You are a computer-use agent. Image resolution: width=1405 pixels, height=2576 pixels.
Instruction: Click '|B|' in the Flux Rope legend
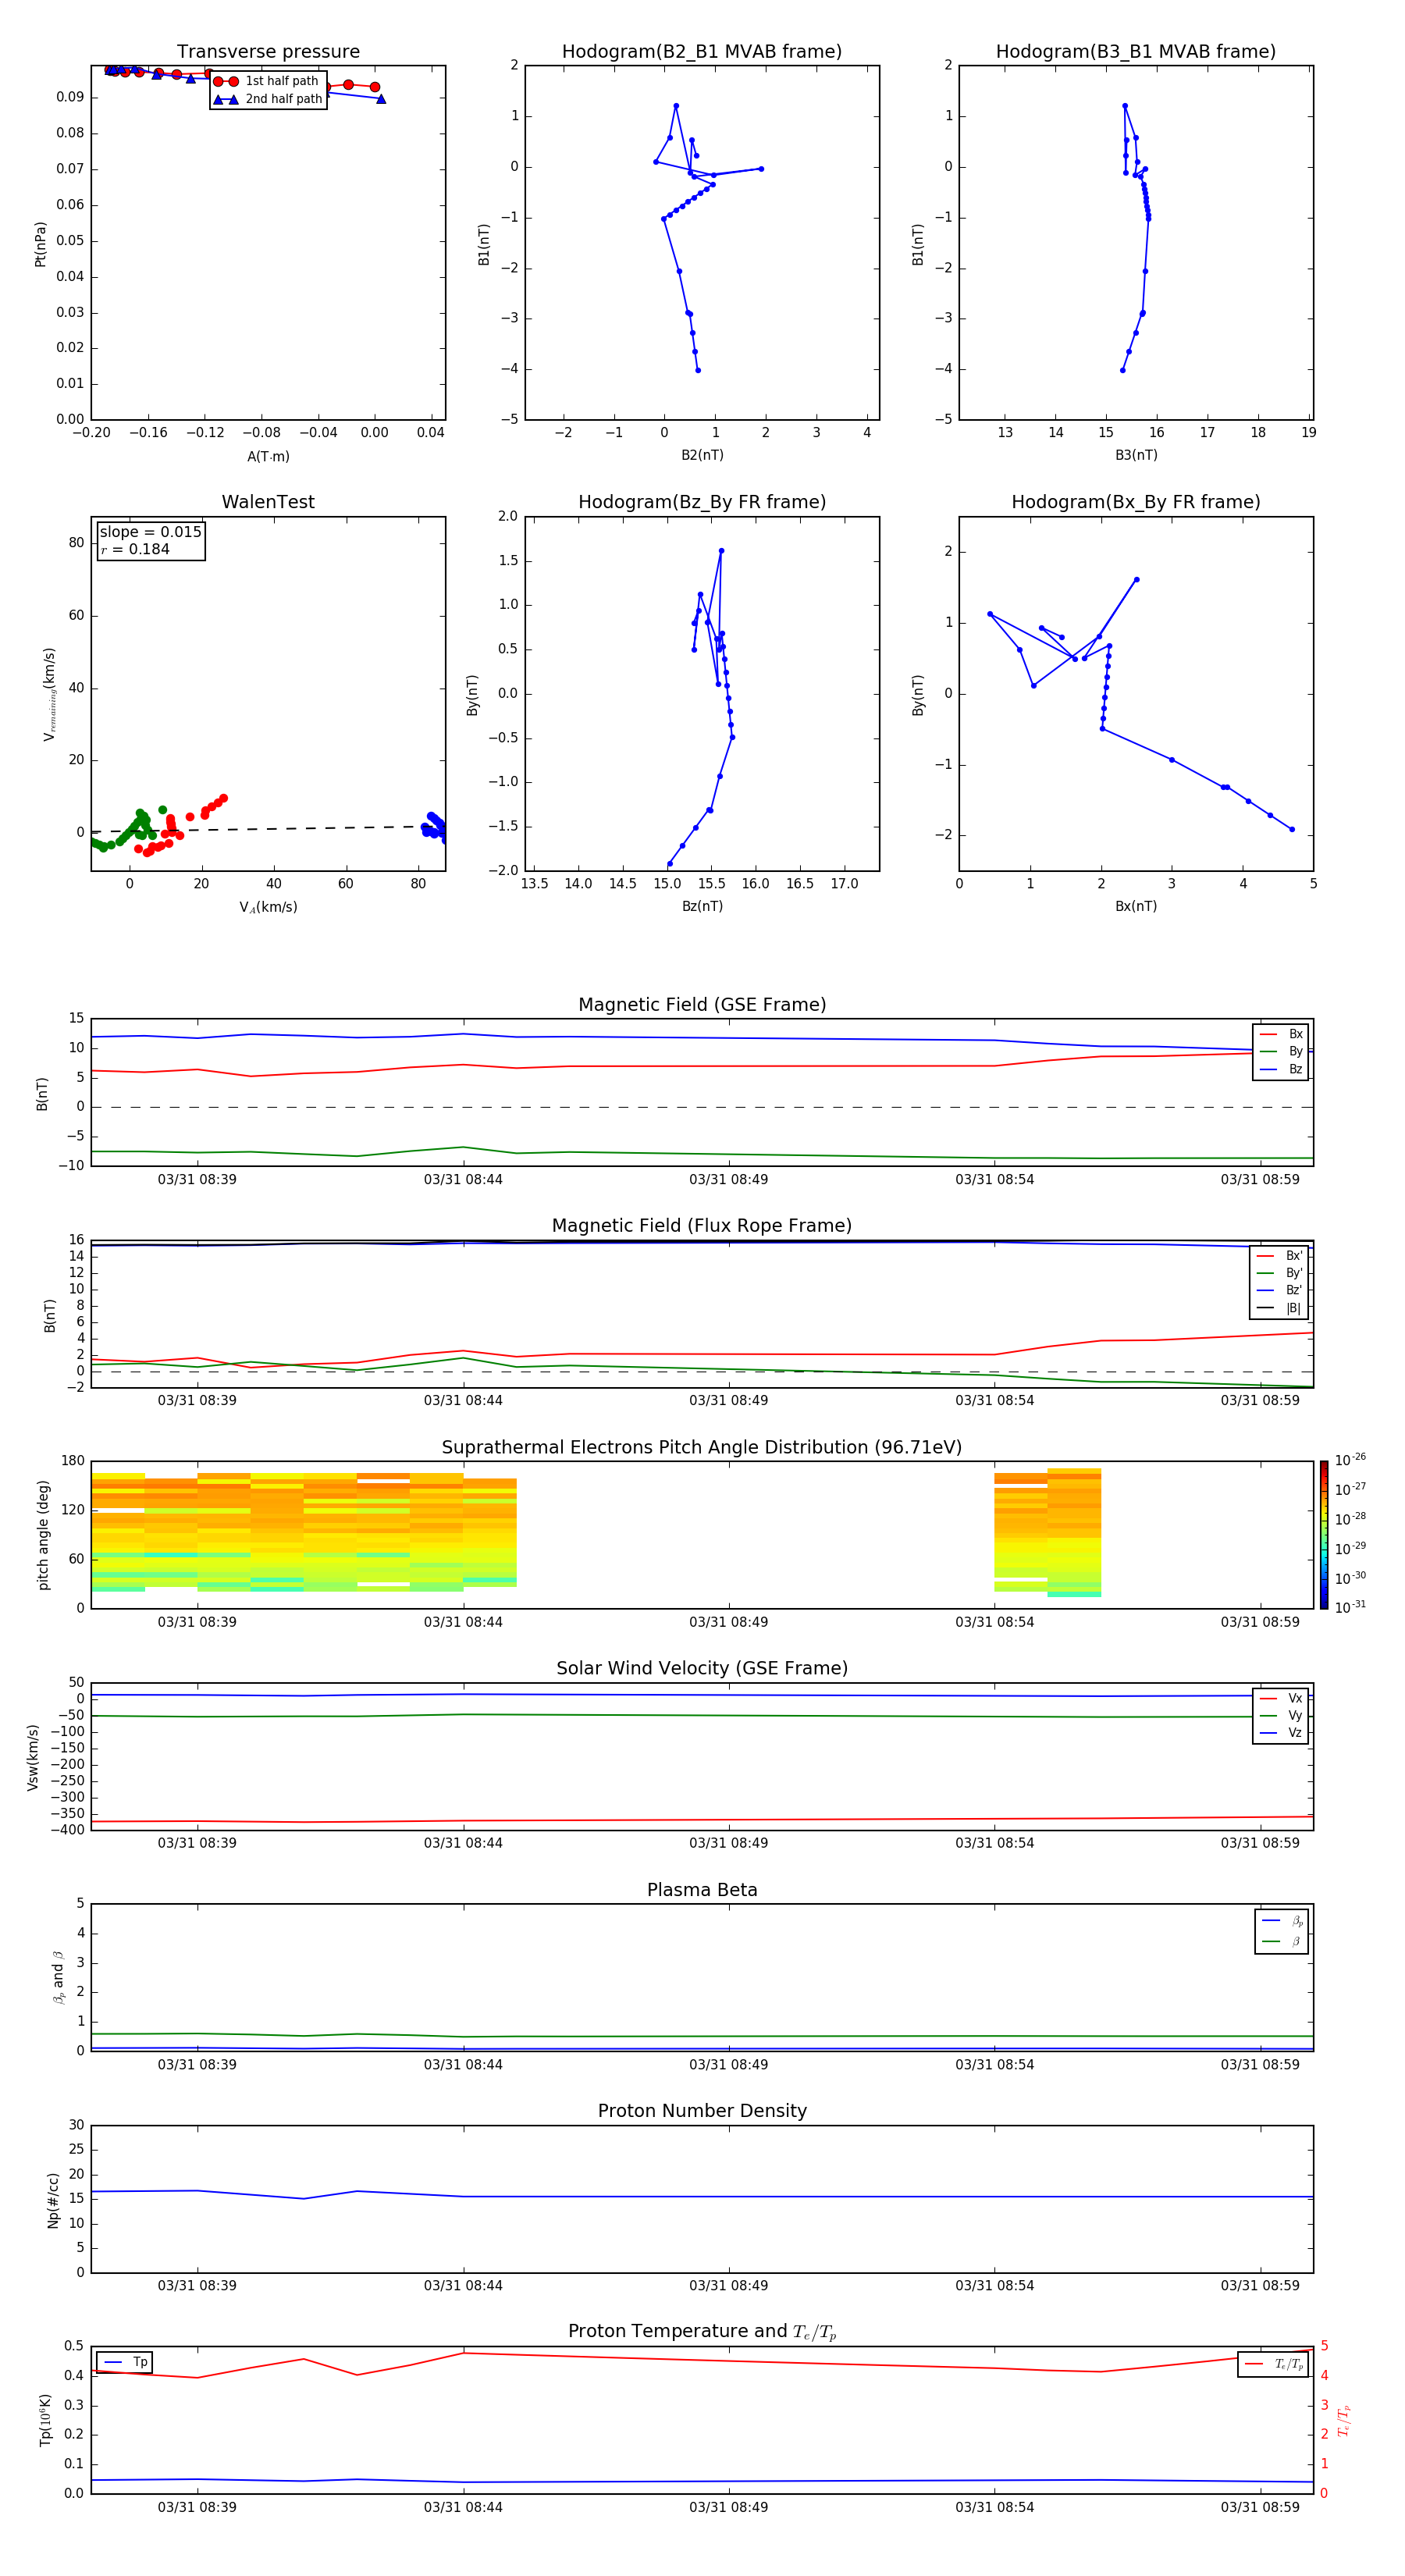point(1294,1308)
